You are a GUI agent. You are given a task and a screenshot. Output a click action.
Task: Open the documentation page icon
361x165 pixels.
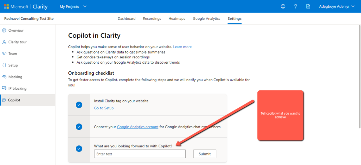pos(308,6)
